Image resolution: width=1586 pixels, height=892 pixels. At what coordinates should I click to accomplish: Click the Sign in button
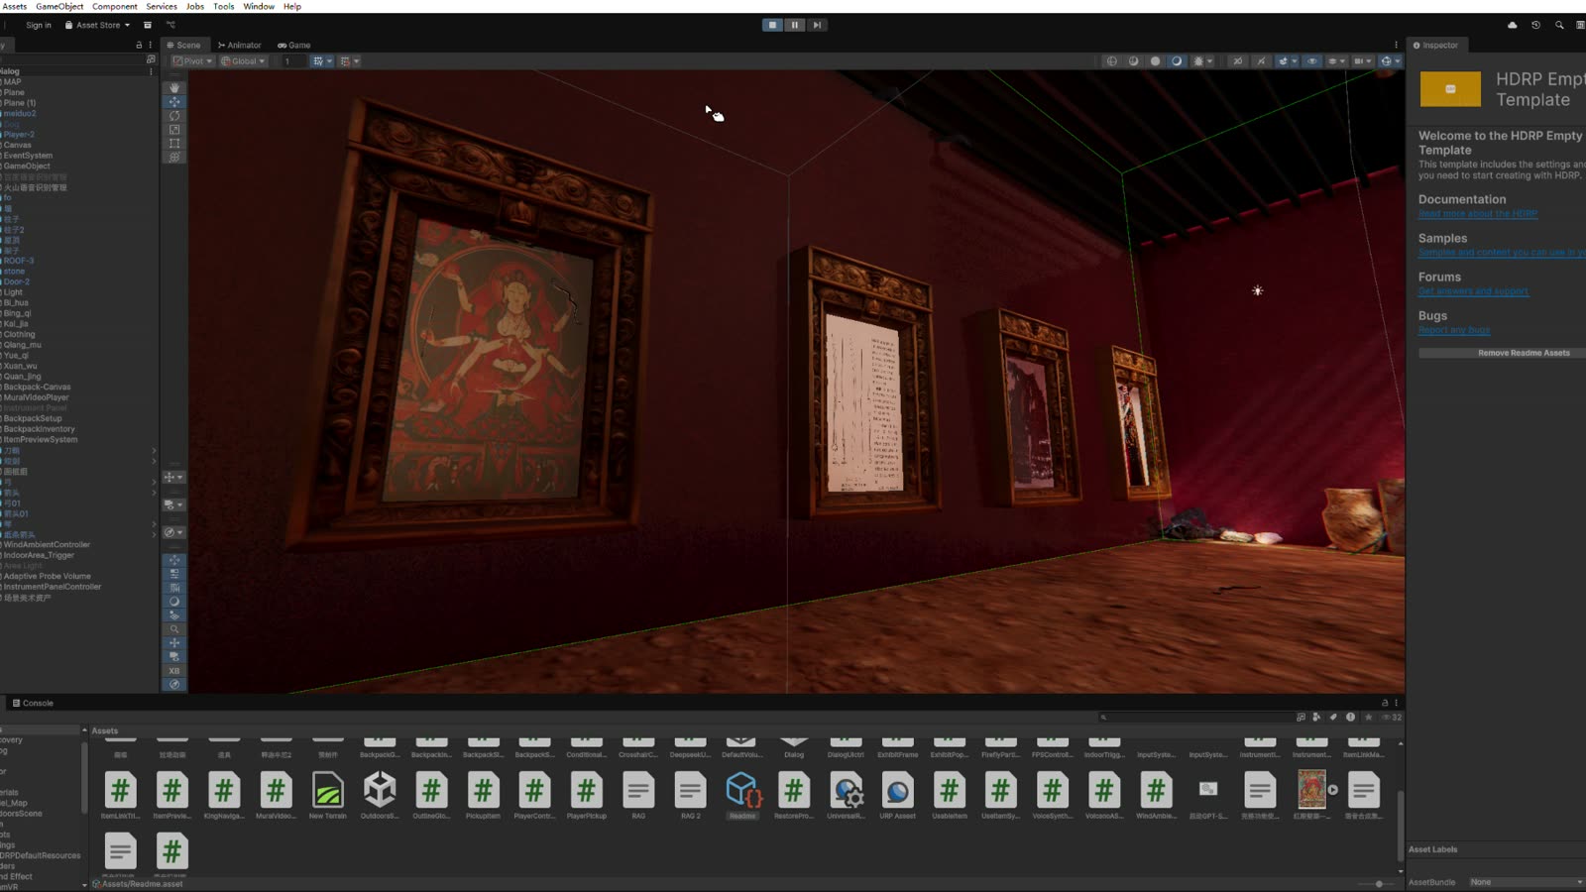point(39,25)
